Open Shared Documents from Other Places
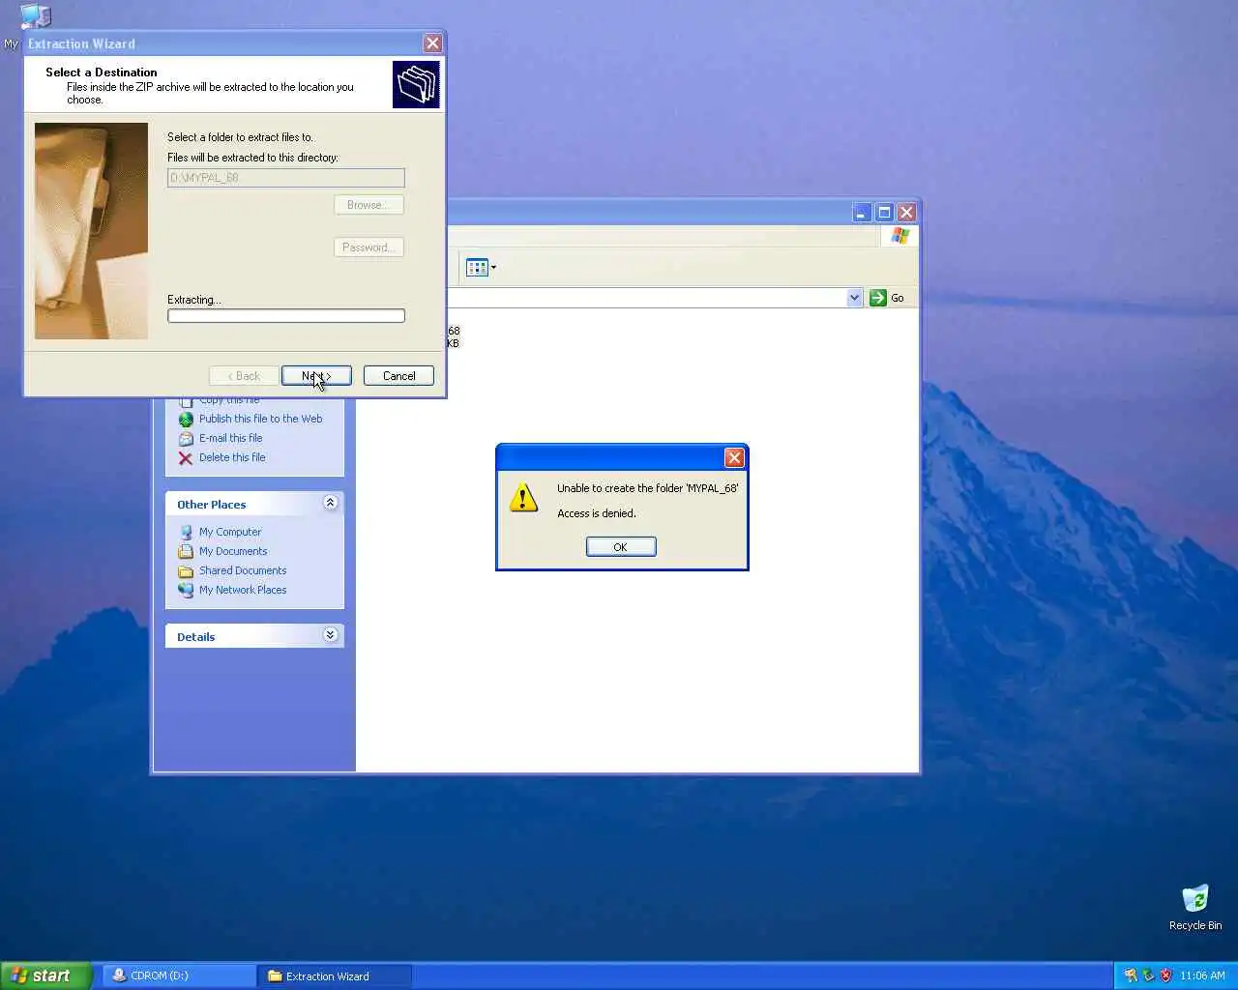The height and width of the screenshot is (990, 1238). 243,570
